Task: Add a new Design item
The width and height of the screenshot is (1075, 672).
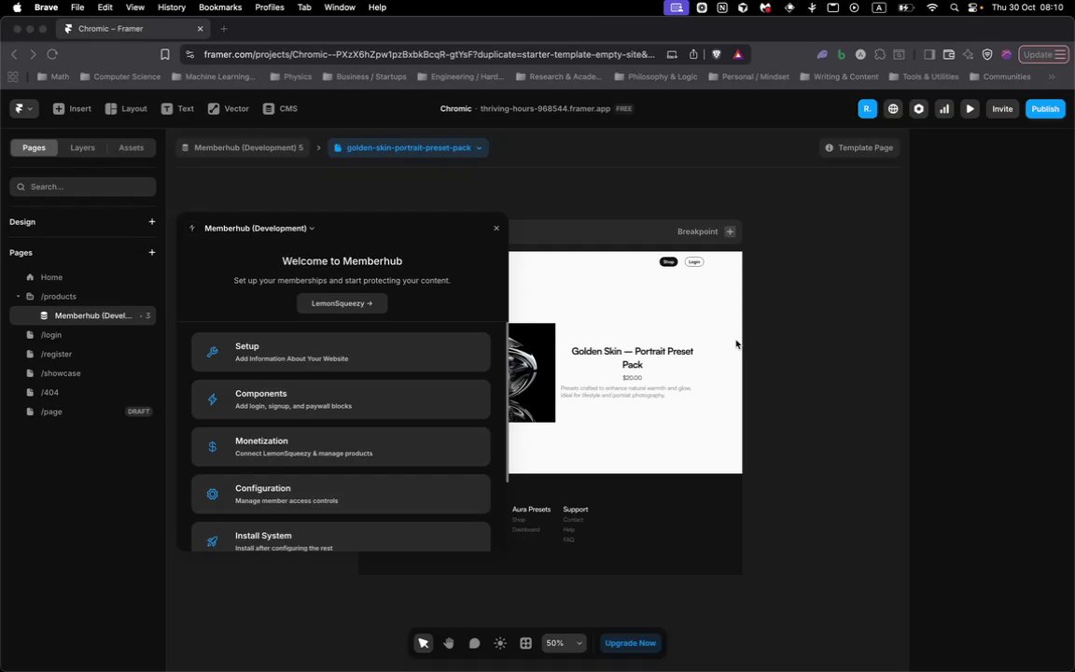Action: click(x=151, y=221)
